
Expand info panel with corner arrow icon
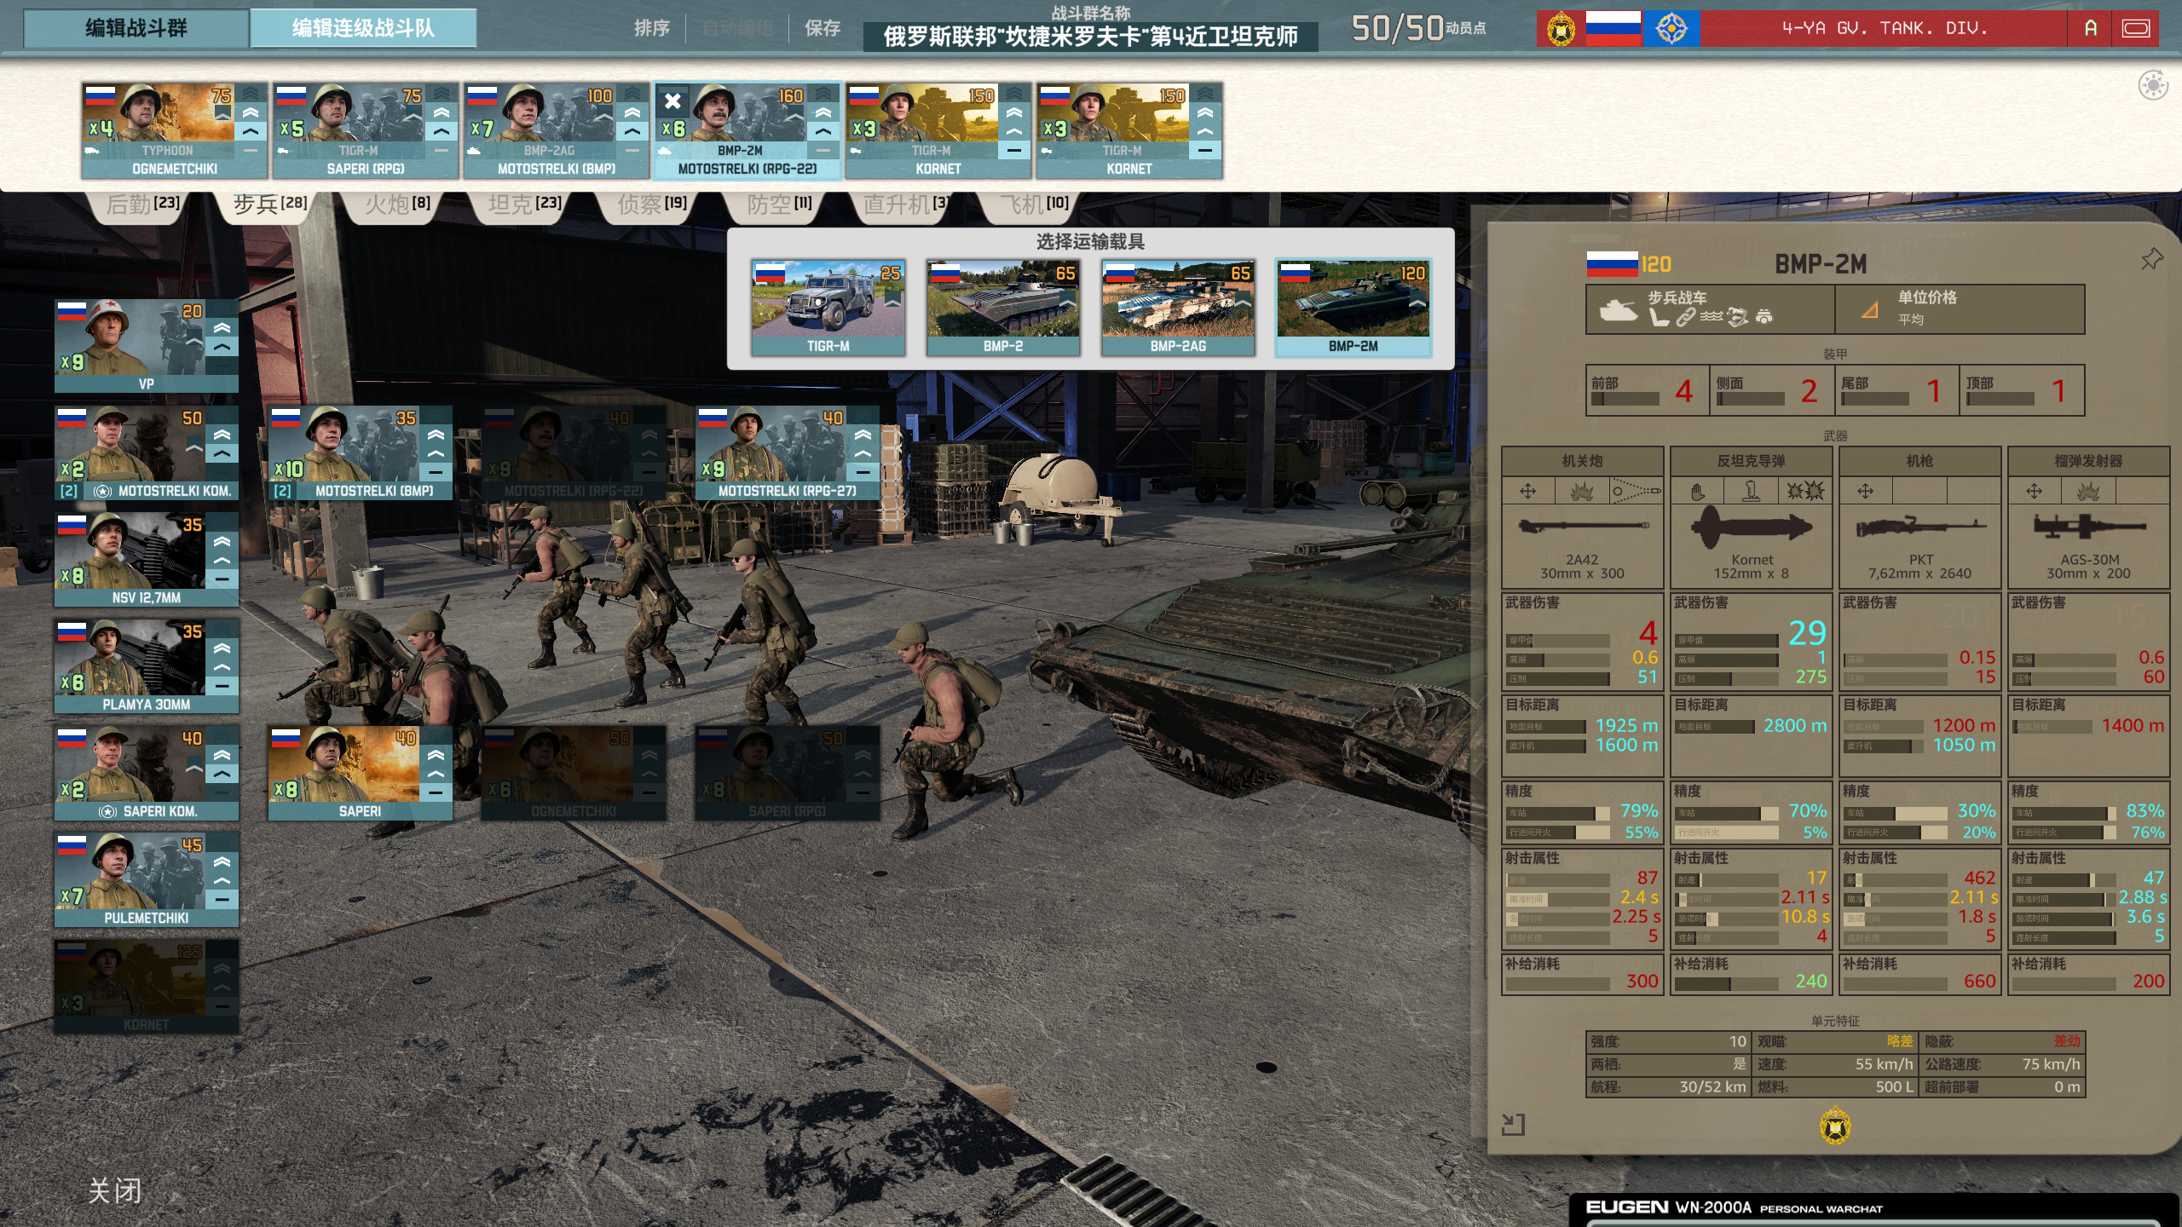tap(1513, 1125)
